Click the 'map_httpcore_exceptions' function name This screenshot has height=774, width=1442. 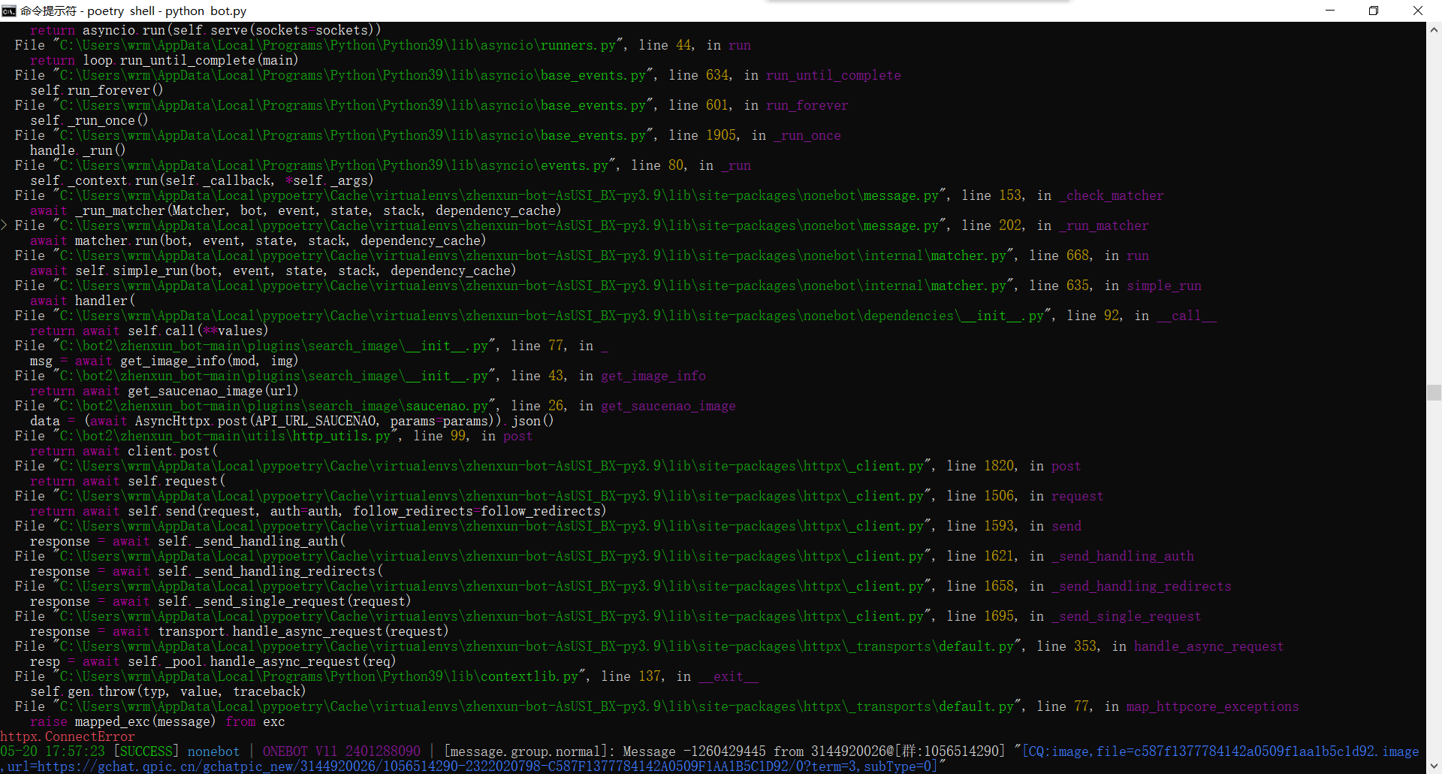click(1213, 706)
